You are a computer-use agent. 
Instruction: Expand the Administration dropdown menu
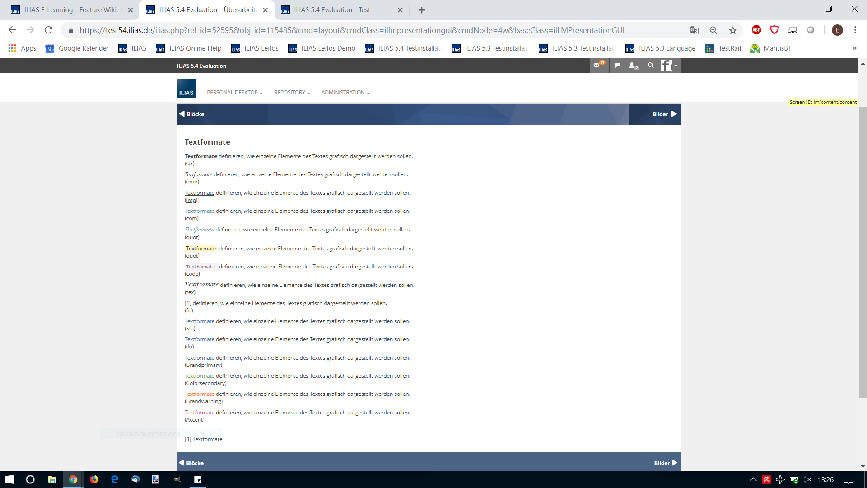(x=345, y=93)
